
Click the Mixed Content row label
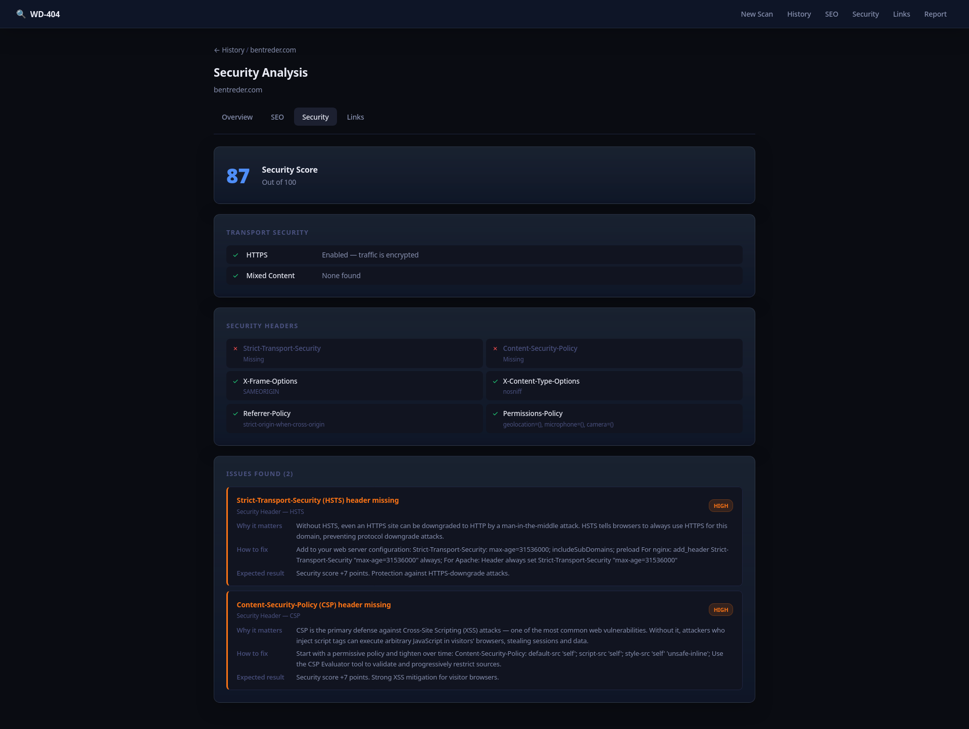point(270,276)
